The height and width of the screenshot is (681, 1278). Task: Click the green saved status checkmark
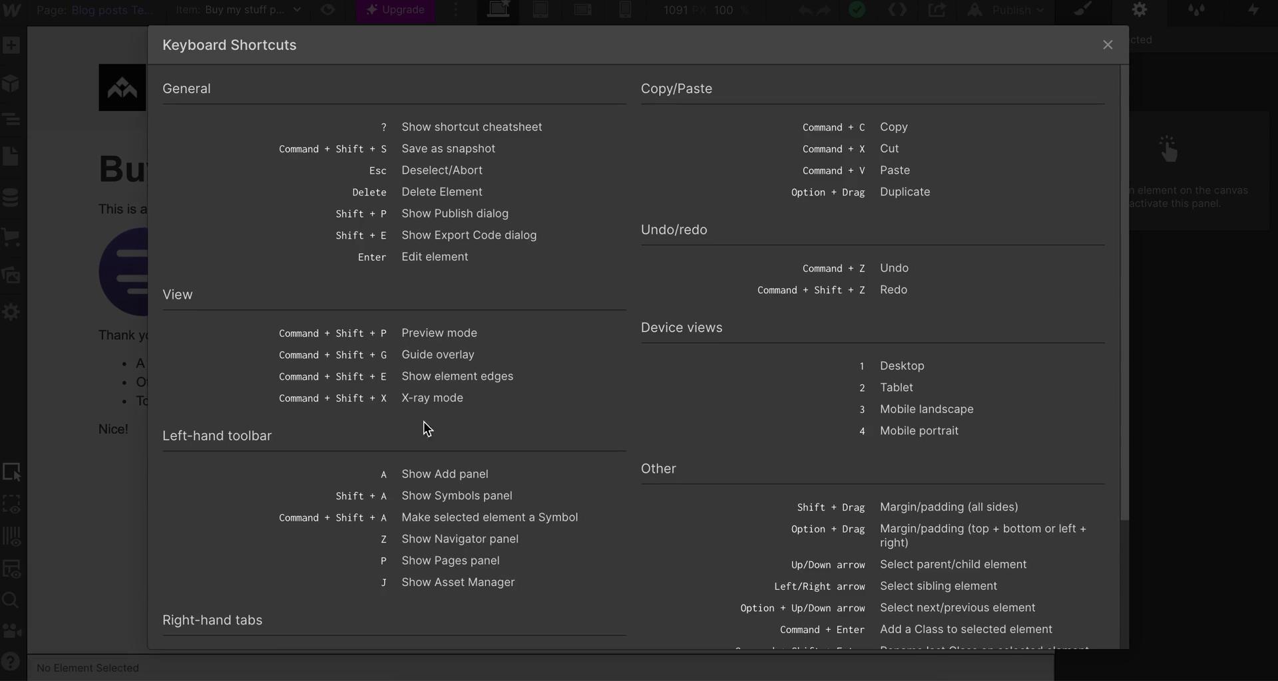click(x=857, y=10)
